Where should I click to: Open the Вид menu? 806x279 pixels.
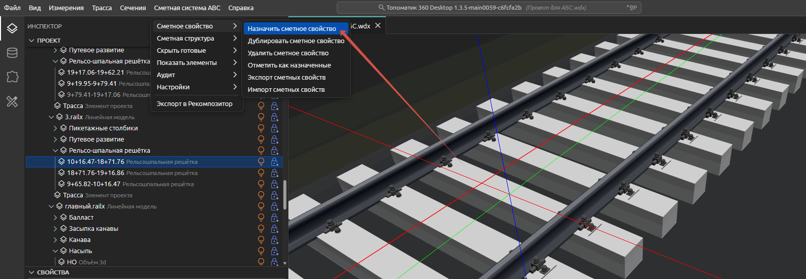click(x=35, y=8)
